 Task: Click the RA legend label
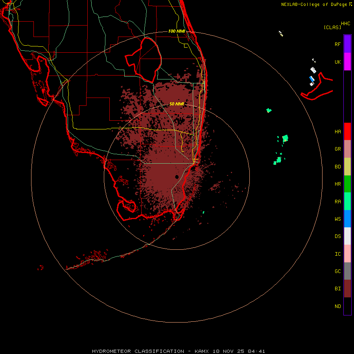pos(337,202)
